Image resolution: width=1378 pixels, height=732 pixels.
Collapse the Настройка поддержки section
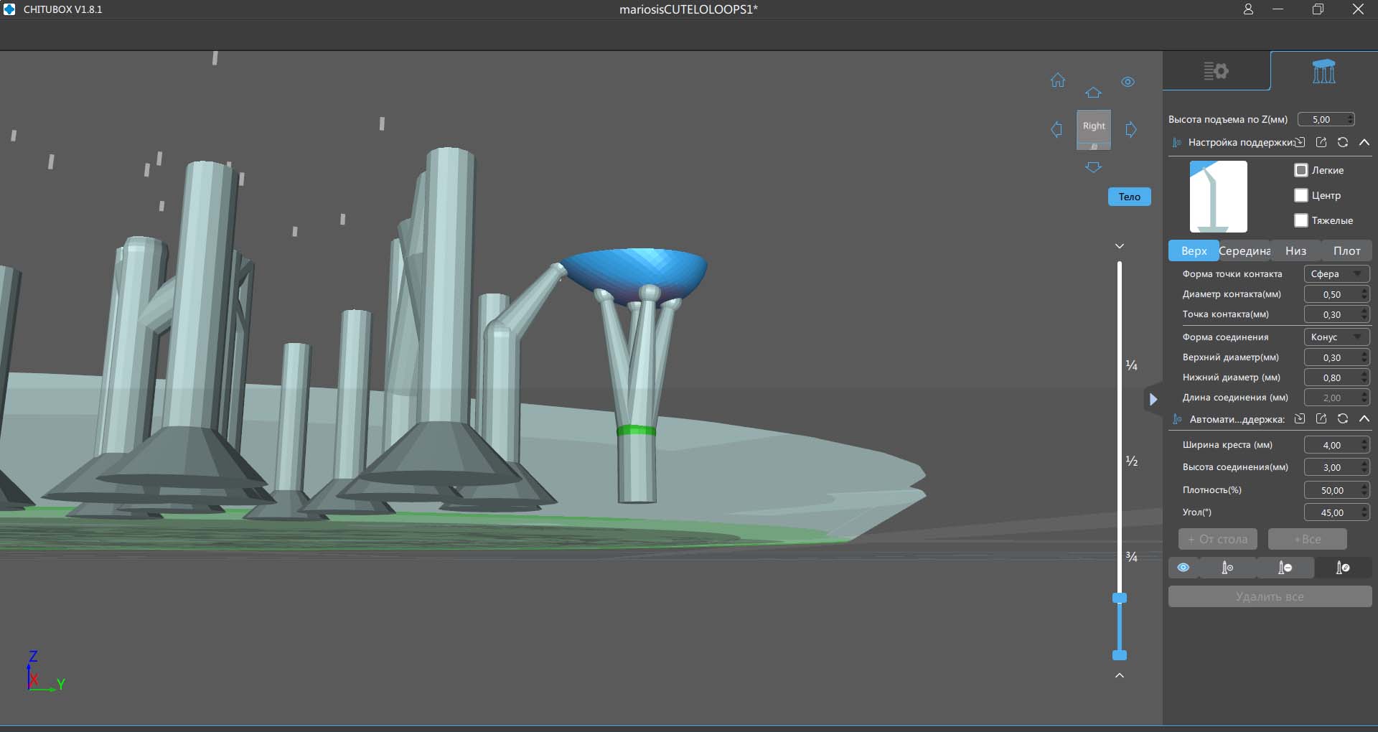1364,142
